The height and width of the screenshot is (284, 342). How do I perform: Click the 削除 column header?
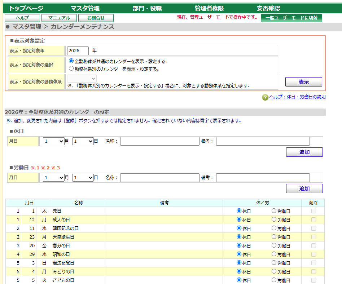pyautogui.click(x=313, y=203)
